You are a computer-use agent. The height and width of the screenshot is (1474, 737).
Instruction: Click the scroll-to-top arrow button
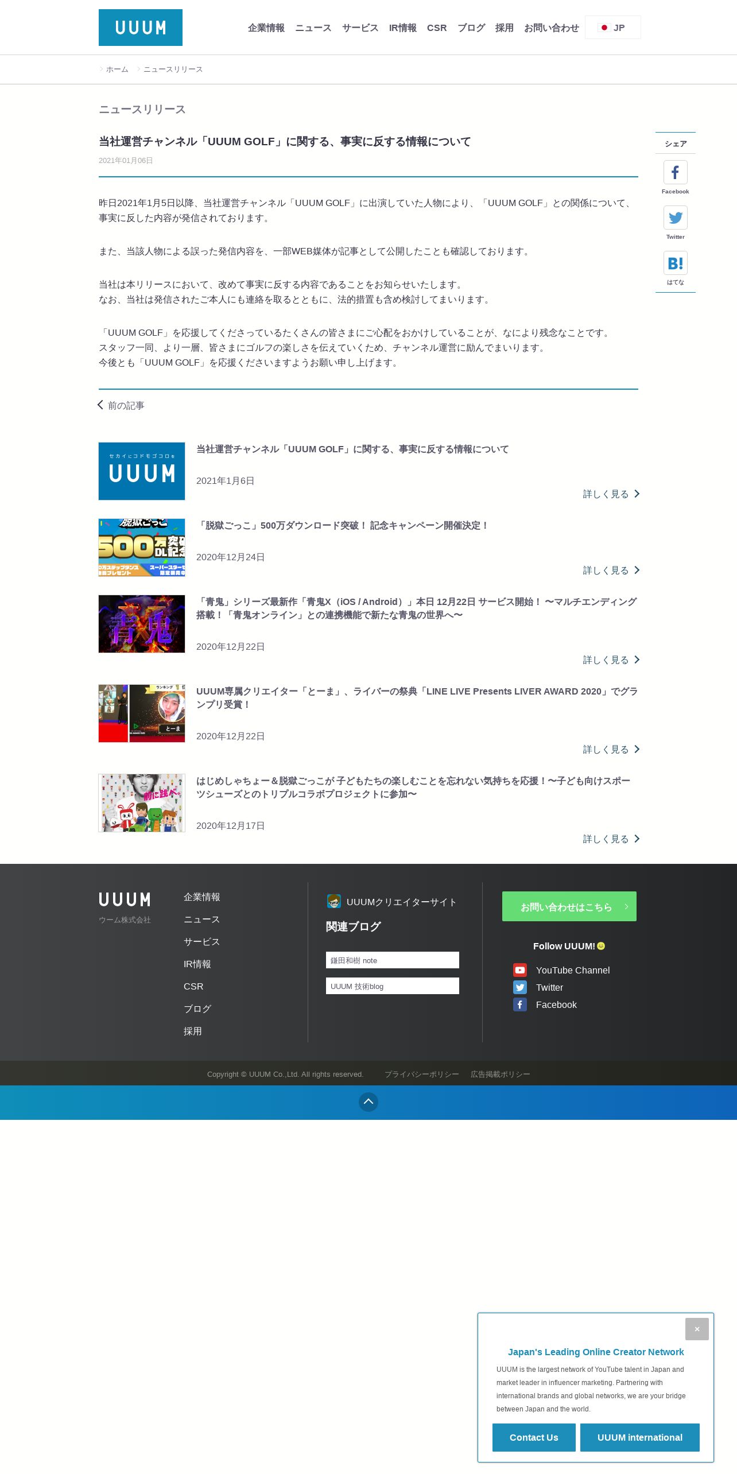pos(368,1101)
